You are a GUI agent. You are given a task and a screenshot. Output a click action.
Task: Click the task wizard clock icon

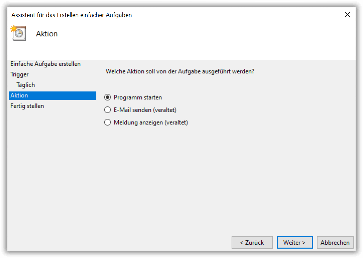[x=18, y=33]
